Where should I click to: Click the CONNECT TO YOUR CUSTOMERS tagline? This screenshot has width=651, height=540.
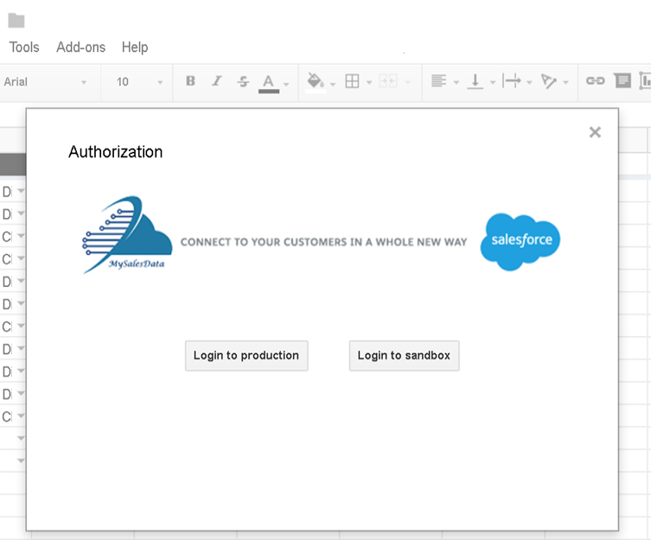coord(324,242)
